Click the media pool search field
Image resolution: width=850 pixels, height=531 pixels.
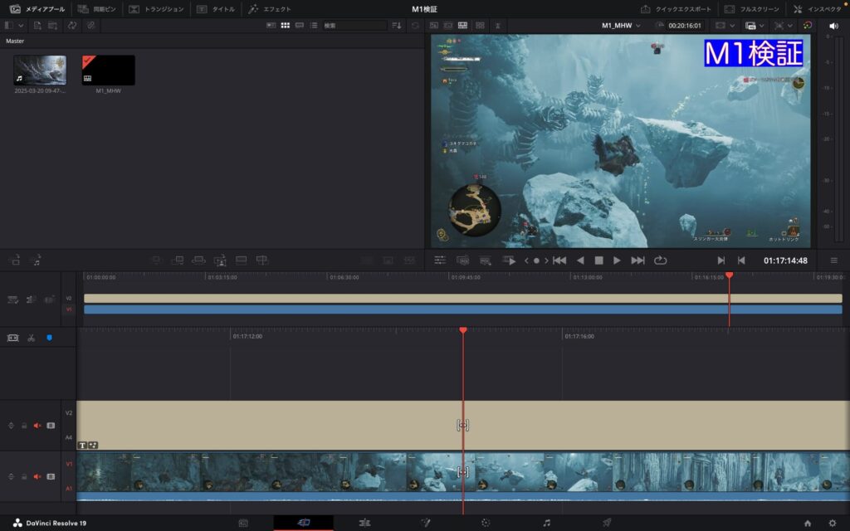(x=354, y=26)
